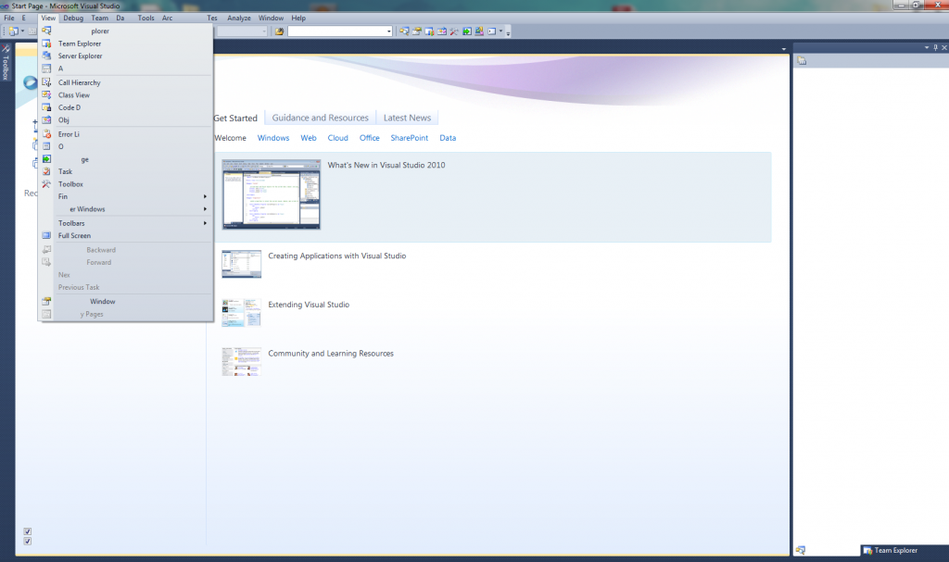The image size is (949, 562).
Task: Click the Toolbox hammer icon in View menu
Action: point(46,184)
